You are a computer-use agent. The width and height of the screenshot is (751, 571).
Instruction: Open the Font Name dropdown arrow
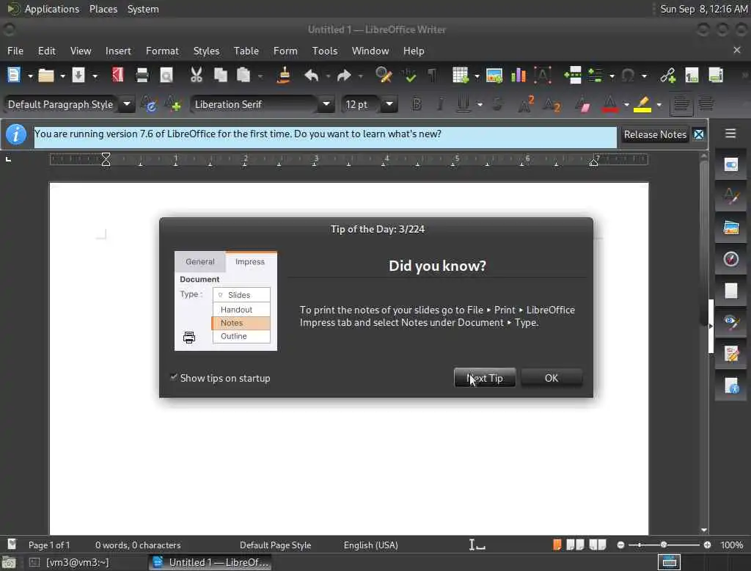[326, 104]
